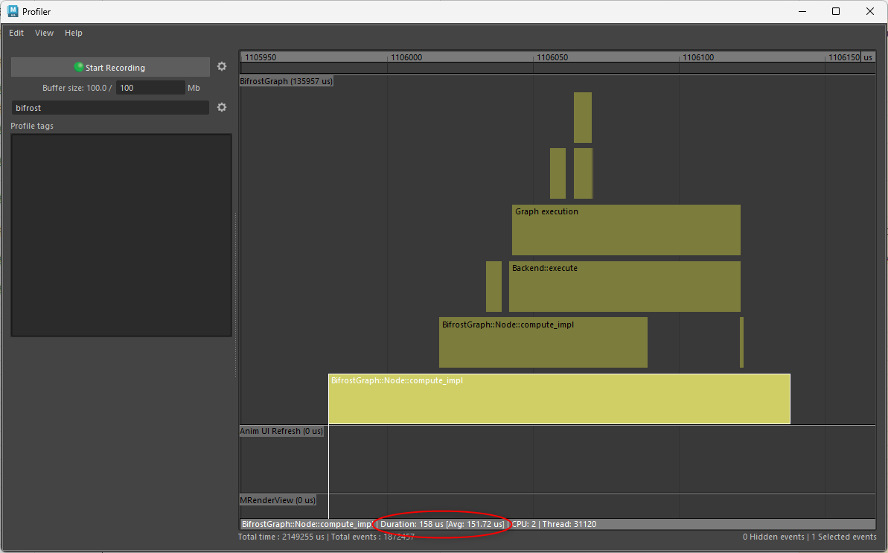This screenshot has height=553, width=888.
Task: Click the Anim UI Refresh (0 us) label
Action: click(x=281, y=431)
